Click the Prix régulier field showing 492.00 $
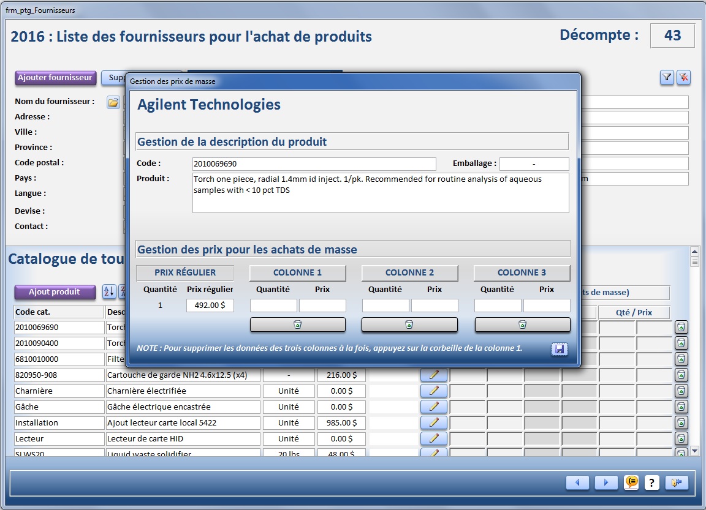Viewport: 706px width, 510px height. (x=210, y=306)
